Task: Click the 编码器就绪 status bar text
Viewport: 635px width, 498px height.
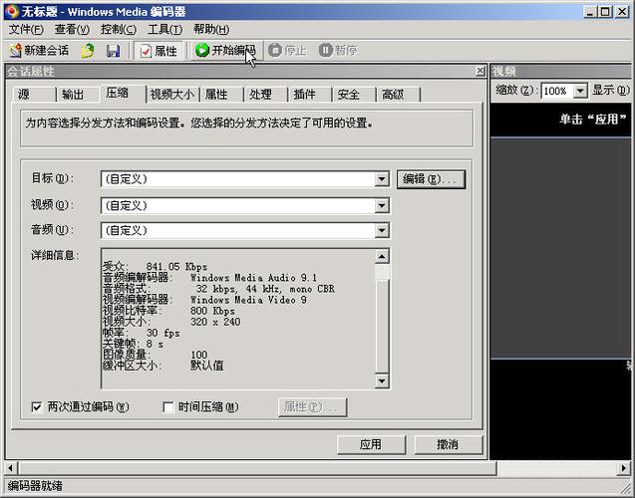Action: point(35,485)
